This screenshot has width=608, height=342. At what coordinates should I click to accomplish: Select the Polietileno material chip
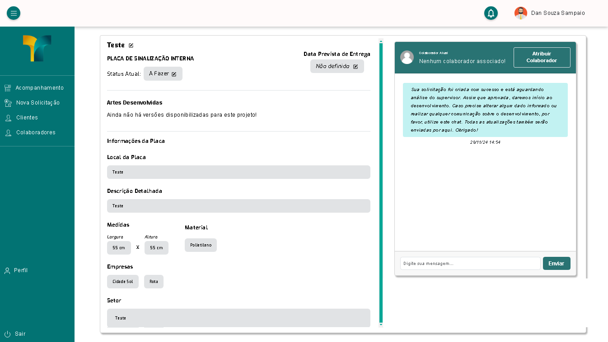201,245
